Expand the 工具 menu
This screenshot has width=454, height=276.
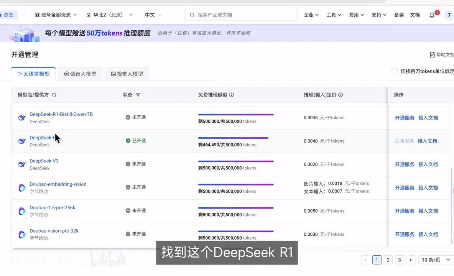[x=334, y=15]
